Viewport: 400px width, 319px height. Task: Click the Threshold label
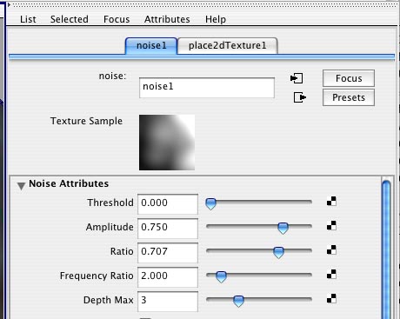tap(110, 203)
